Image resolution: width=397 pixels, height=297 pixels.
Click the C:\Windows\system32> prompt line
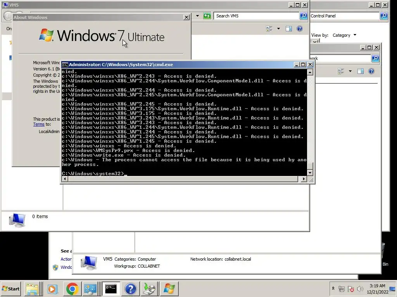point(94,174)
